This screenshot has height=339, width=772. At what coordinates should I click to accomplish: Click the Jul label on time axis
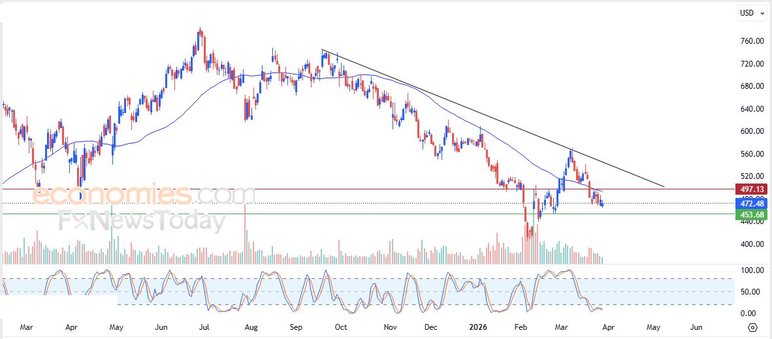pyautogui.click(x=204, y=326)
